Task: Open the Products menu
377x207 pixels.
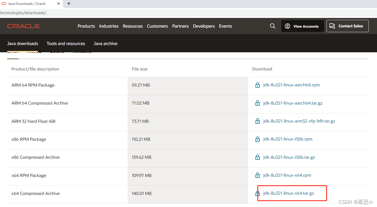Action: (86, 26)
